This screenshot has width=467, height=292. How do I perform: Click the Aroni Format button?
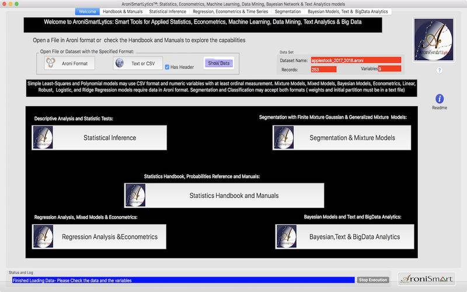click(69, 63)
